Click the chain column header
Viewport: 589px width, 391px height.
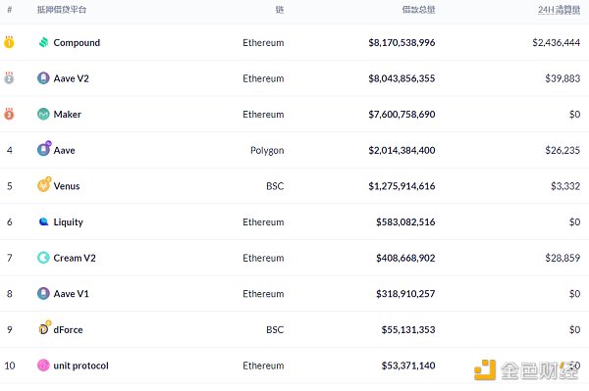280,10
